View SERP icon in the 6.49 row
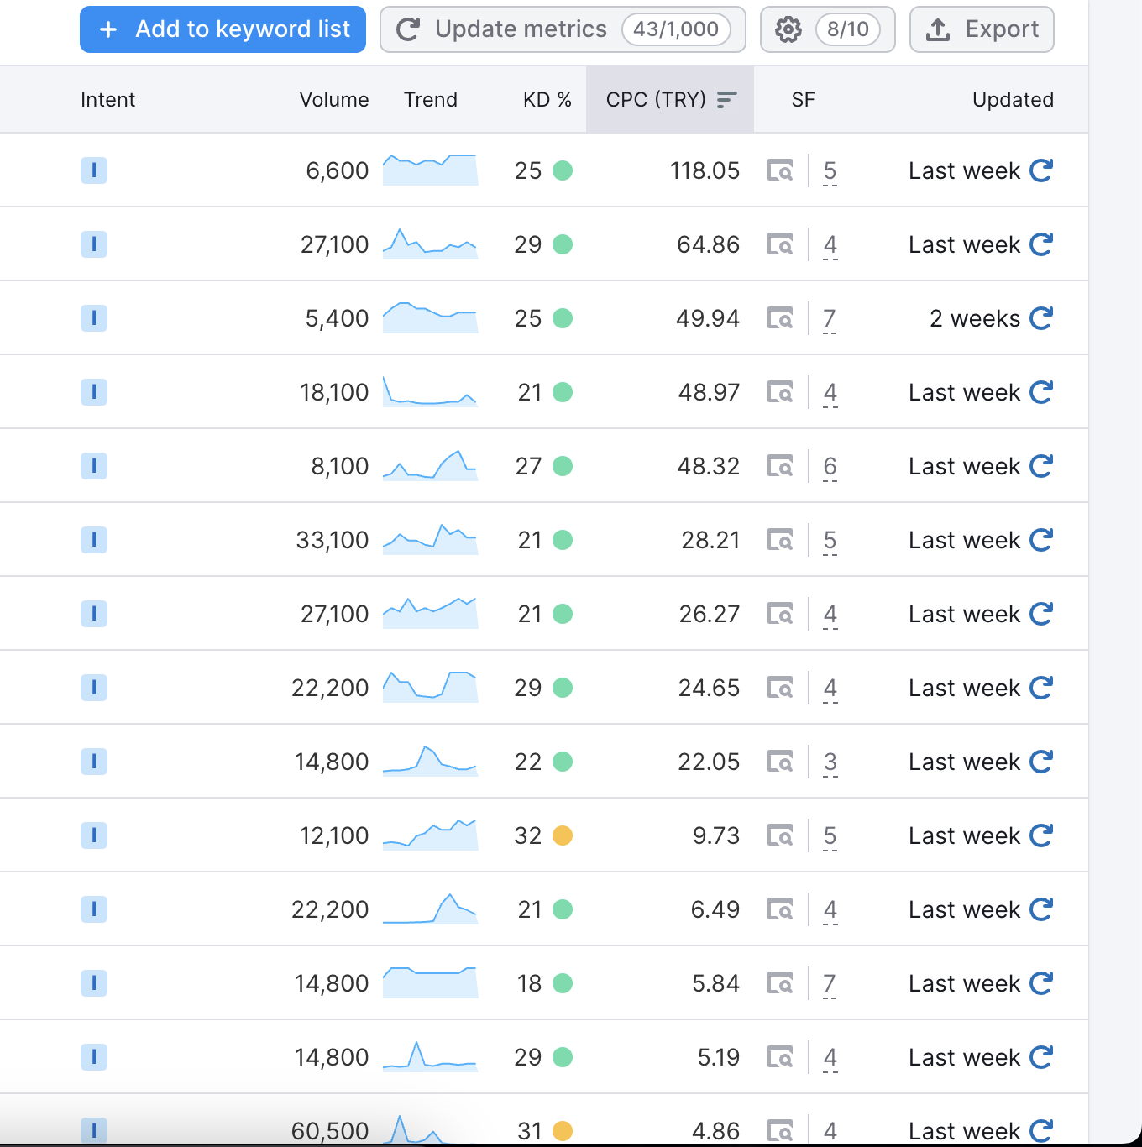1142x1147 pixels. (780, 909)
